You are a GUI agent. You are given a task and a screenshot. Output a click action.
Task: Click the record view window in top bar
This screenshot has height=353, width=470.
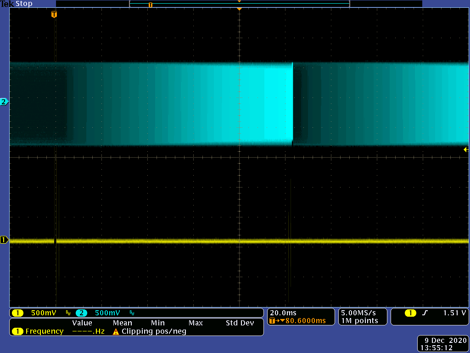point(239,4)
